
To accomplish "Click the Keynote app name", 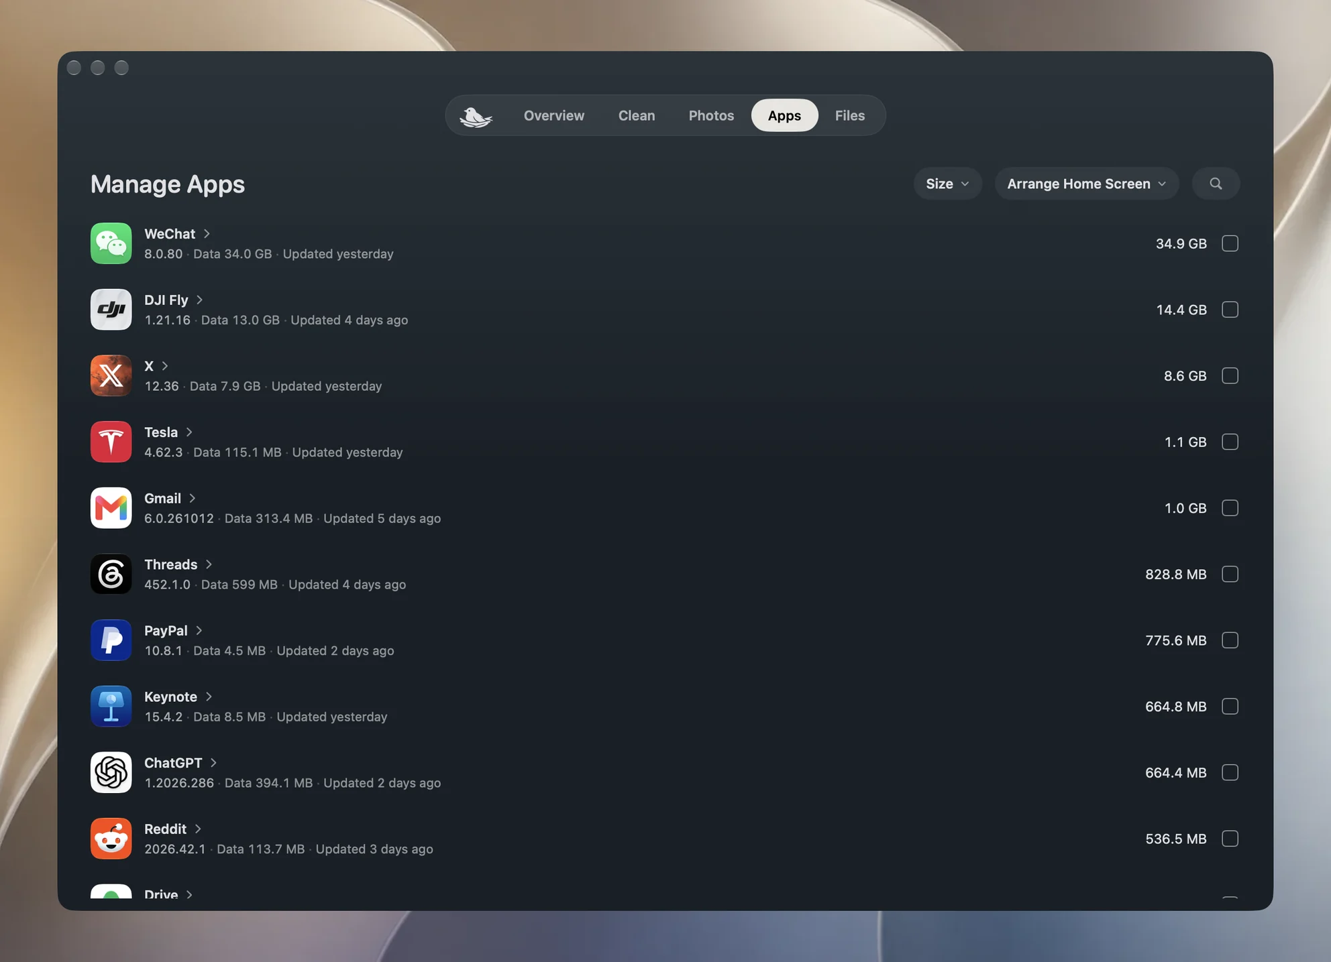I will pyautogui.click(x=171, y=697).
